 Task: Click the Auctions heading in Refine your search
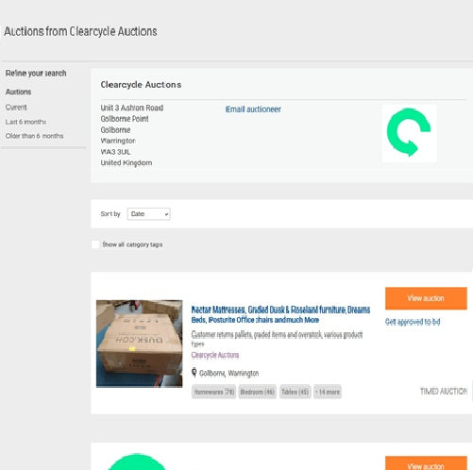pos(18,92)
